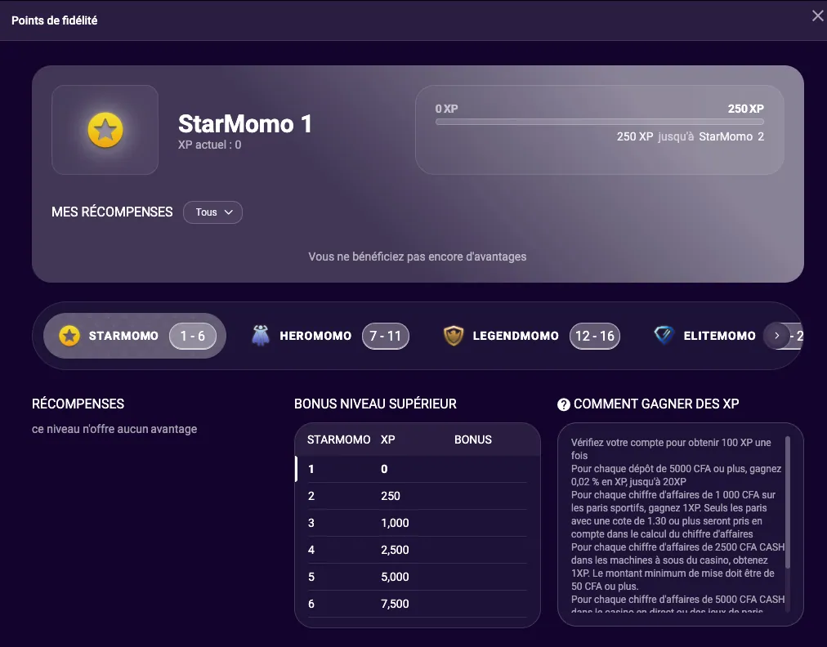Click the 250 XP jusqu'à StarMomo 2 text
This screenshot has width=827, height=647.
[691, 136]
